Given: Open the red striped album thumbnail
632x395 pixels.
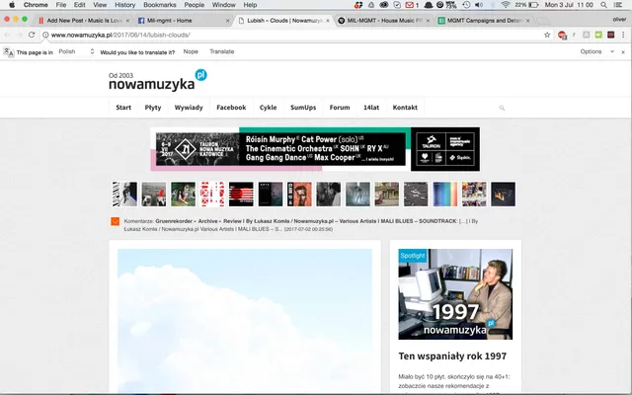Looking at the screenshot, I should click(241, 194).
